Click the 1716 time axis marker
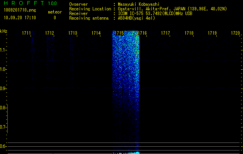The height and width of the screenshot is (154, 243). coord(143,33)
